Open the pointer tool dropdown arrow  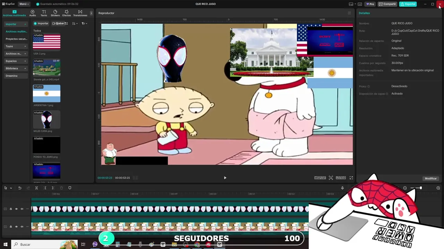click(x=11, y=188)
